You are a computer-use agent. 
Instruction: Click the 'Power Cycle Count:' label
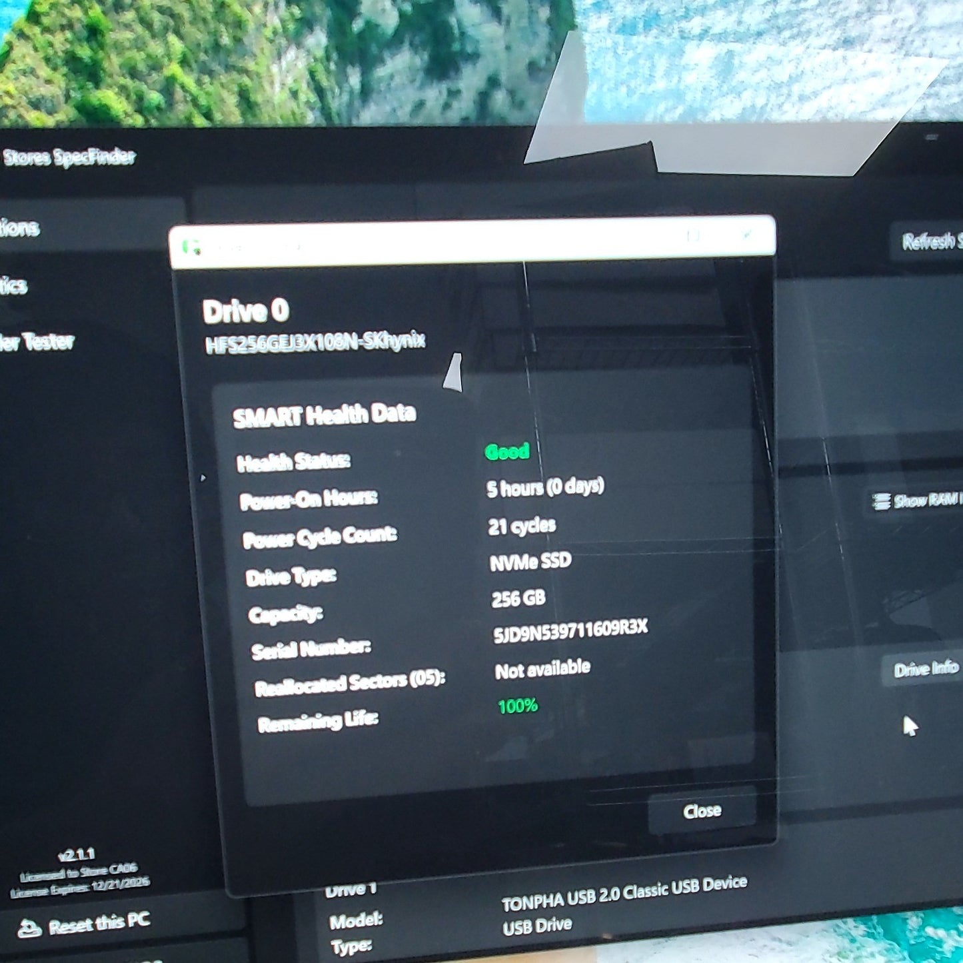point(319,537)
